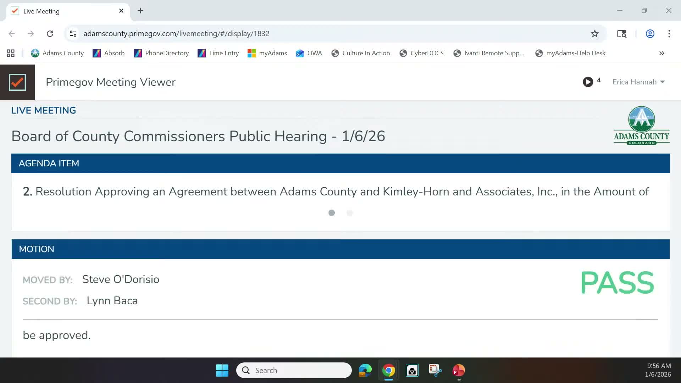
Task: Open Chrome's profile account icon
Action: pos(650,34)
